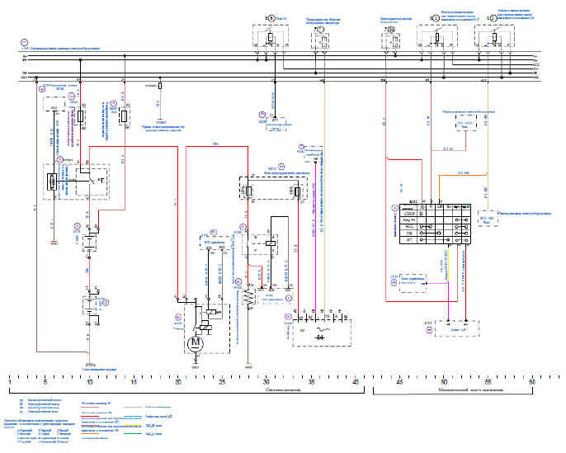Click the starter motor M symbol
Screen dimensions: 566x453
click(x=196, y=342)
